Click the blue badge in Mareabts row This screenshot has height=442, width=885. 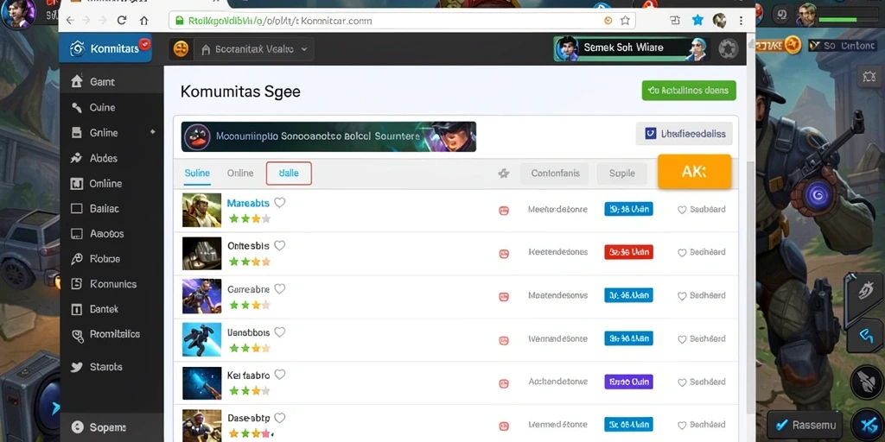click(x=629, y=209)
